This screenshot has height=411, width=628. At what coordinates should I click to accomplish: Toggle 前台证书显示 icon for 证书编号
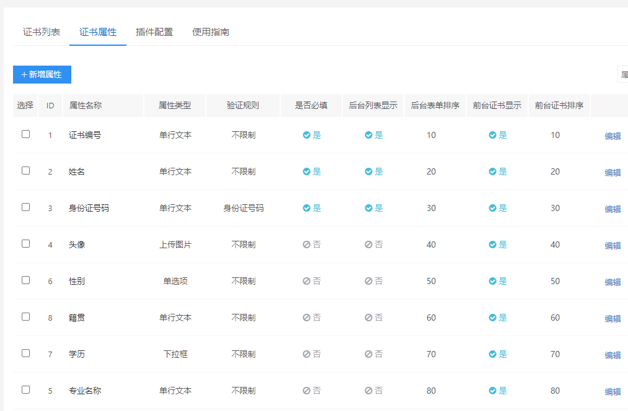point(493,135)
